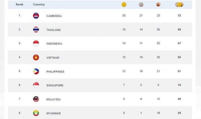Image resolution: width=201 pixels, height=119 pixels.
Task: Click the silver medal column icon
Action: coord(141,4)
